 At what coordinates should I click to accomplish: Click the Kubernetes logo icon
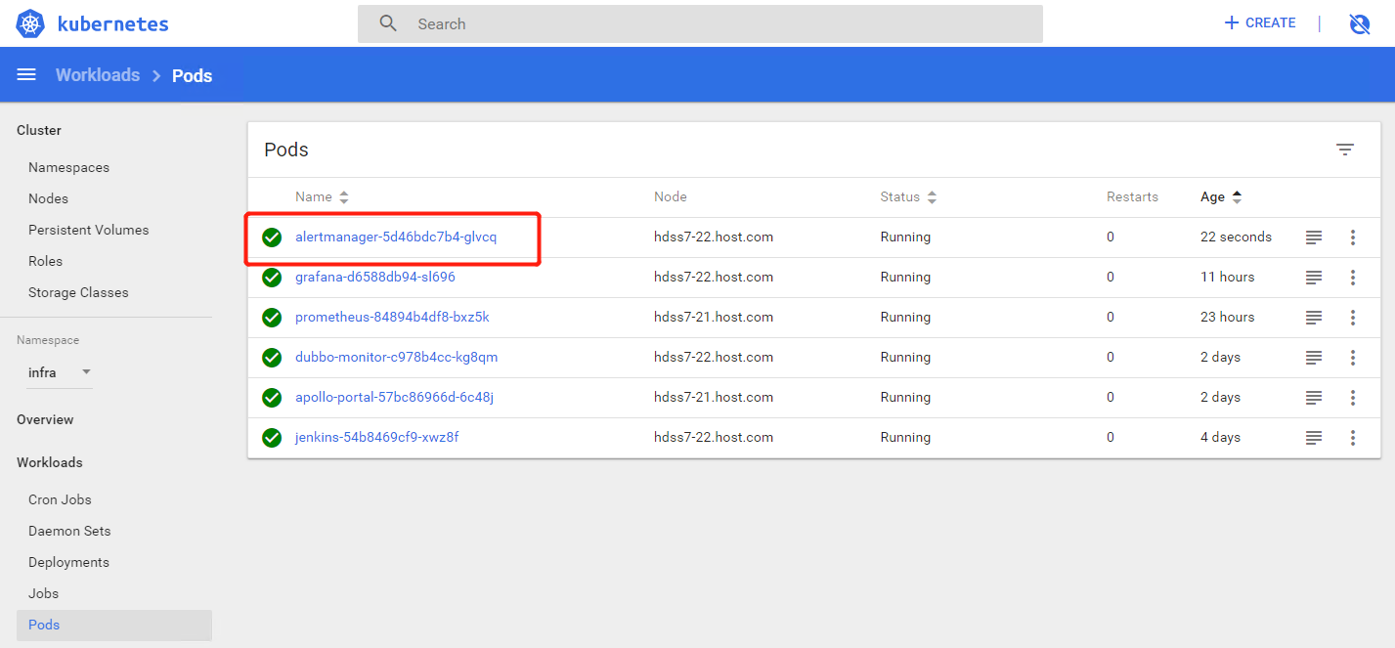tap(30, 23)
